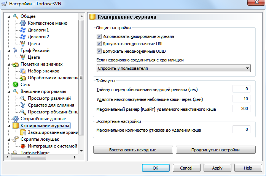Collapse the Внешние программы node
The image size is (266, 176).
(9, 92)
